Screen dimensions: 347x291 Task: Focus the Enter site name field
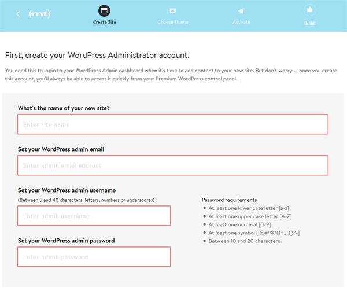(173, 124)
